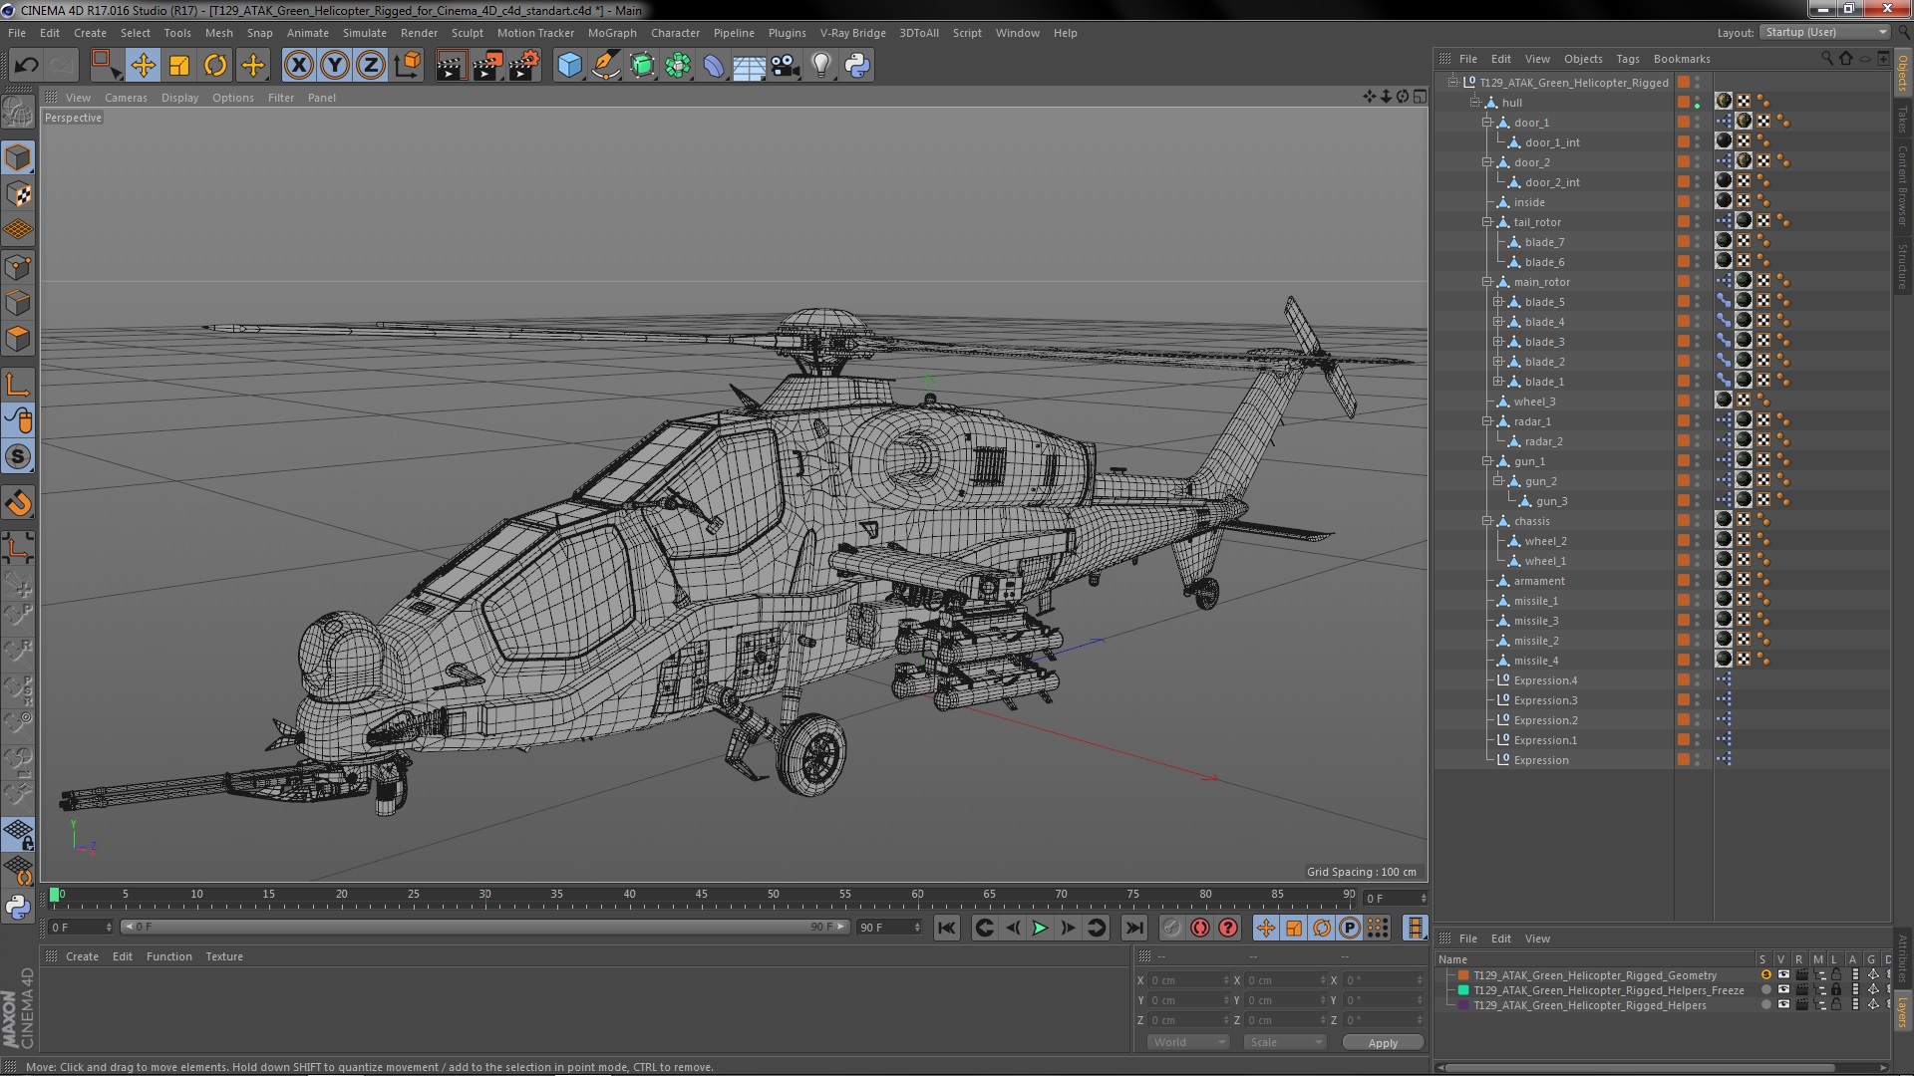Open Material Manager Texture menu
Viewport: 1914px width, 1076px height.
tap(224, 956)
